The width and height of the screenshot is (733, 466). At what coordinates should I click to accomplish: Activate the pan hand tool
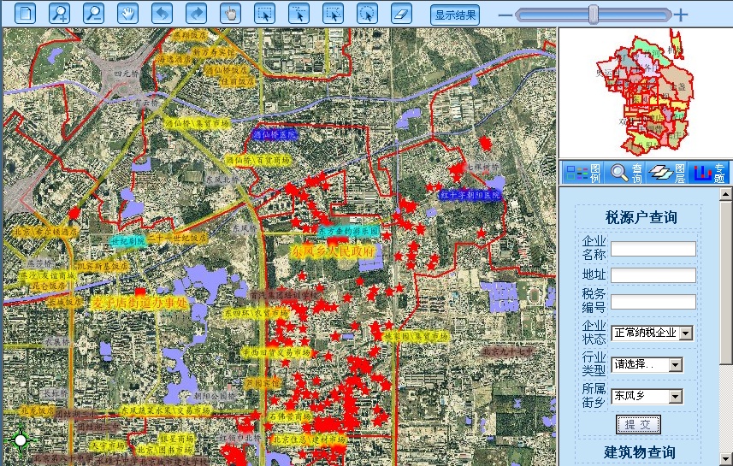click(127, 14)
